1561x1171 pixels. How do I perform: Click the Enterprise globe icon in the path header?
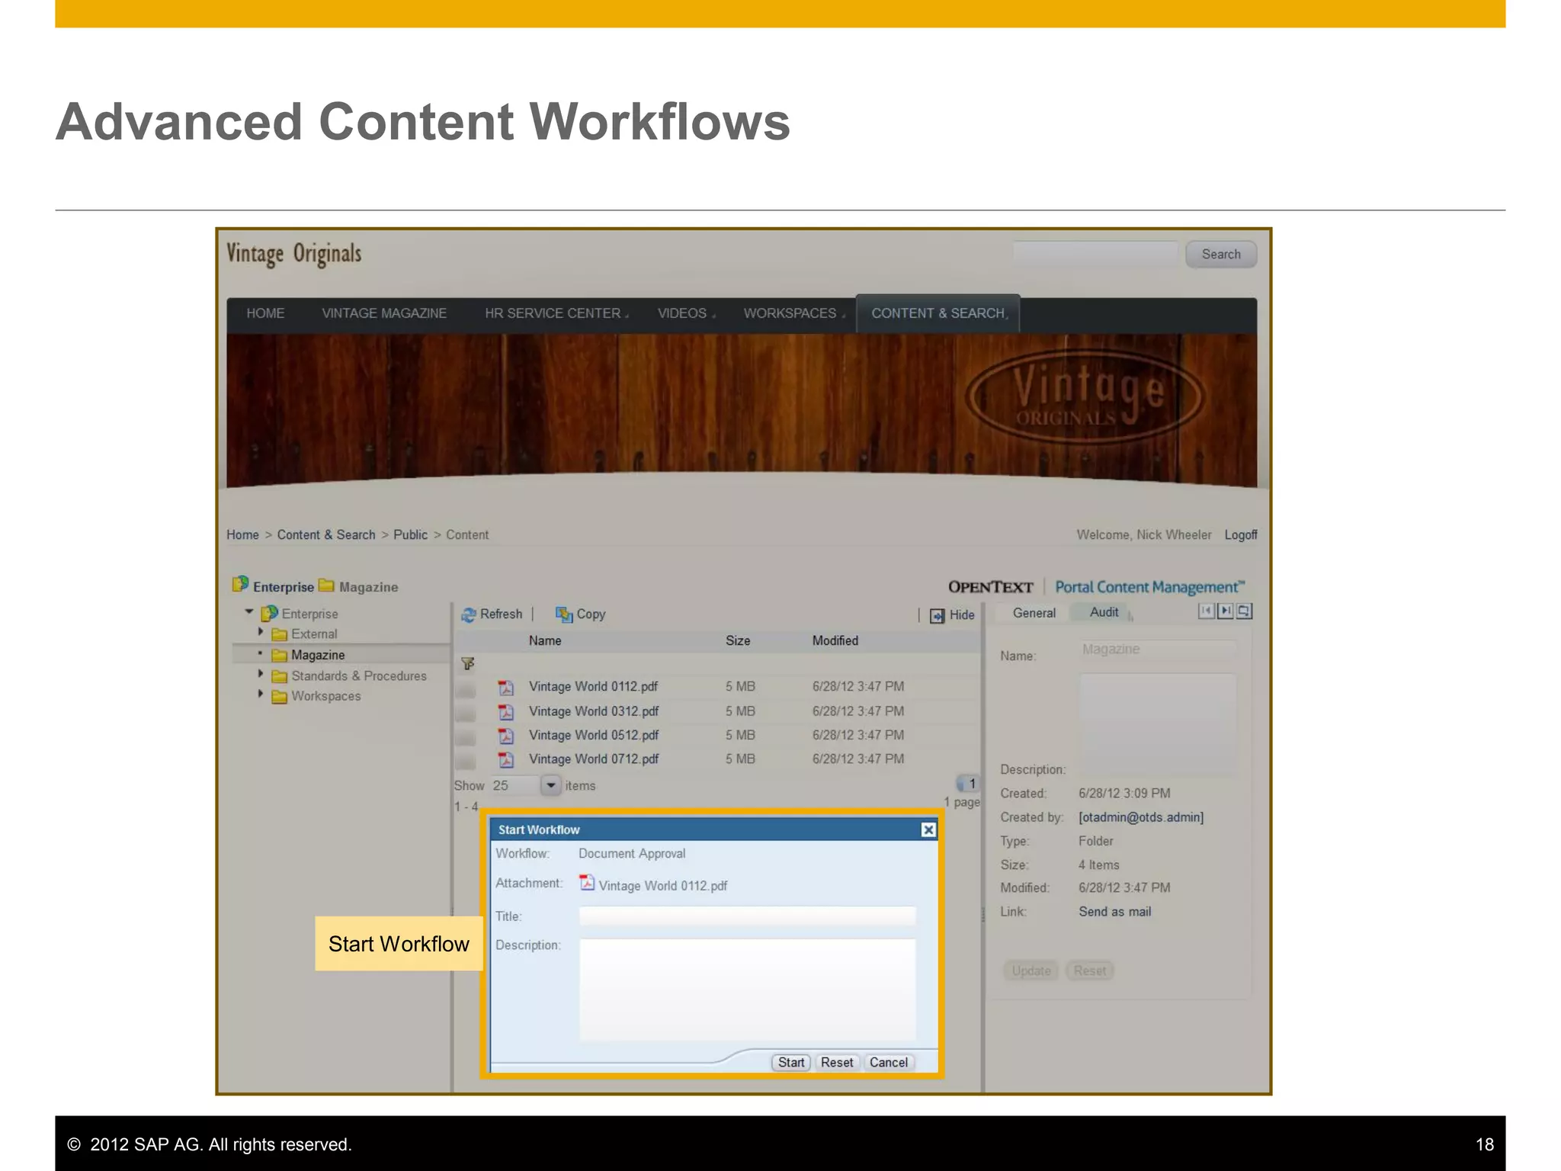[x=240, y=585]
